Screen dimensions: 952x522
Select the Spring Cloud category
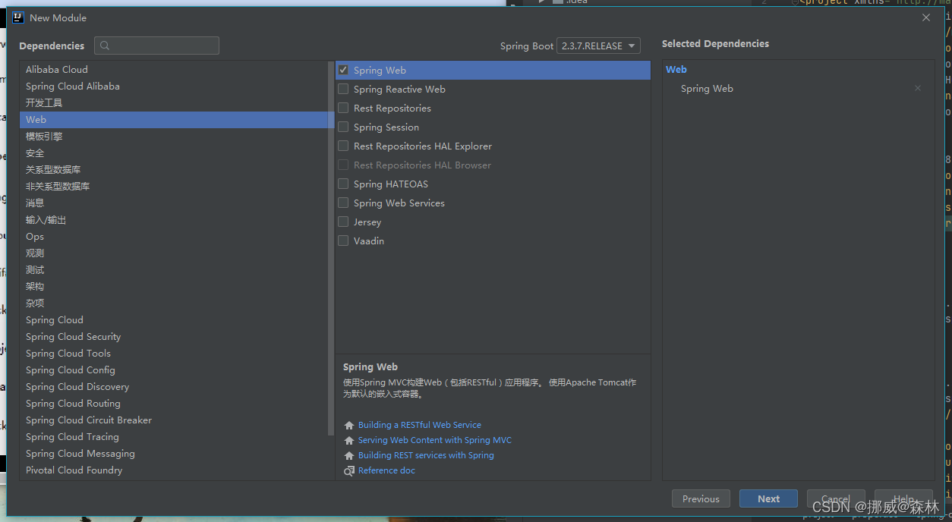[x=173, y=319]
